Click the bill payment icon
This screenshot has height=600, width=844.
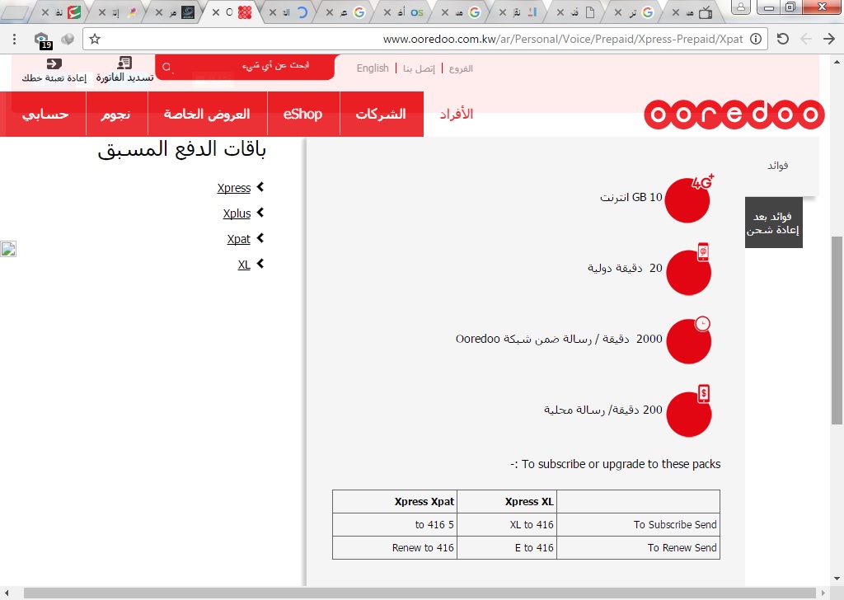[124, 63]
